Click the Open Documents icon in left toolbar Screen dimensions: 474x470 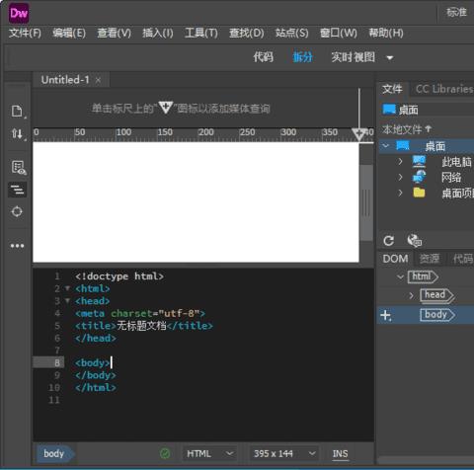coord(17,111)
